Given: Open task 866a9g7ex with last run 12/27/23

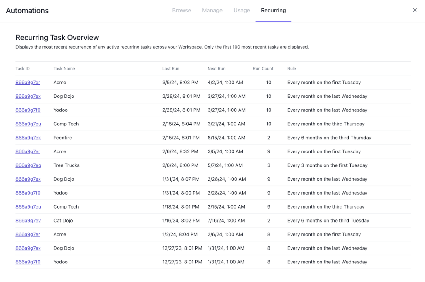Looking at the screenshot, I should pyautogui.click(x=28, y=248).
